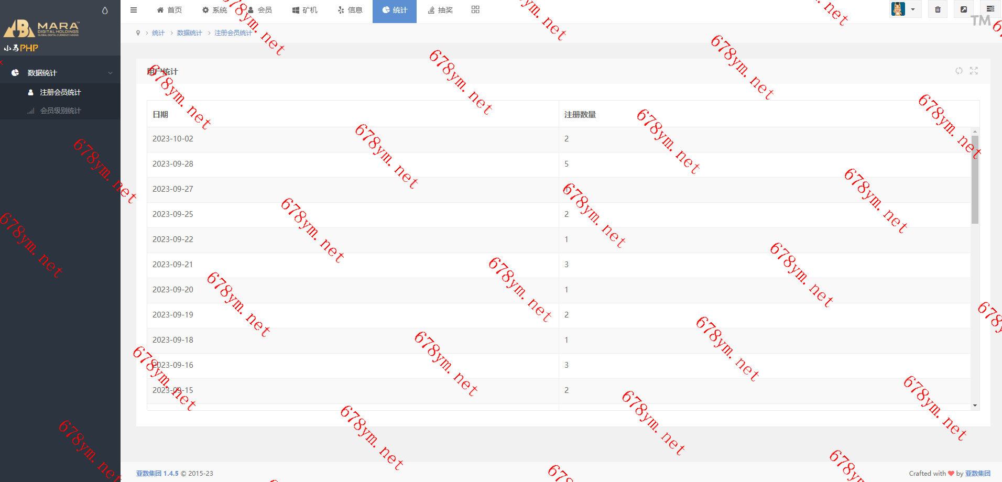Image resolution: width=1002 pixels, height=482 pixels.
Task: Toggle the sidebar with the hamburger icon
Action: click(134, 10)
